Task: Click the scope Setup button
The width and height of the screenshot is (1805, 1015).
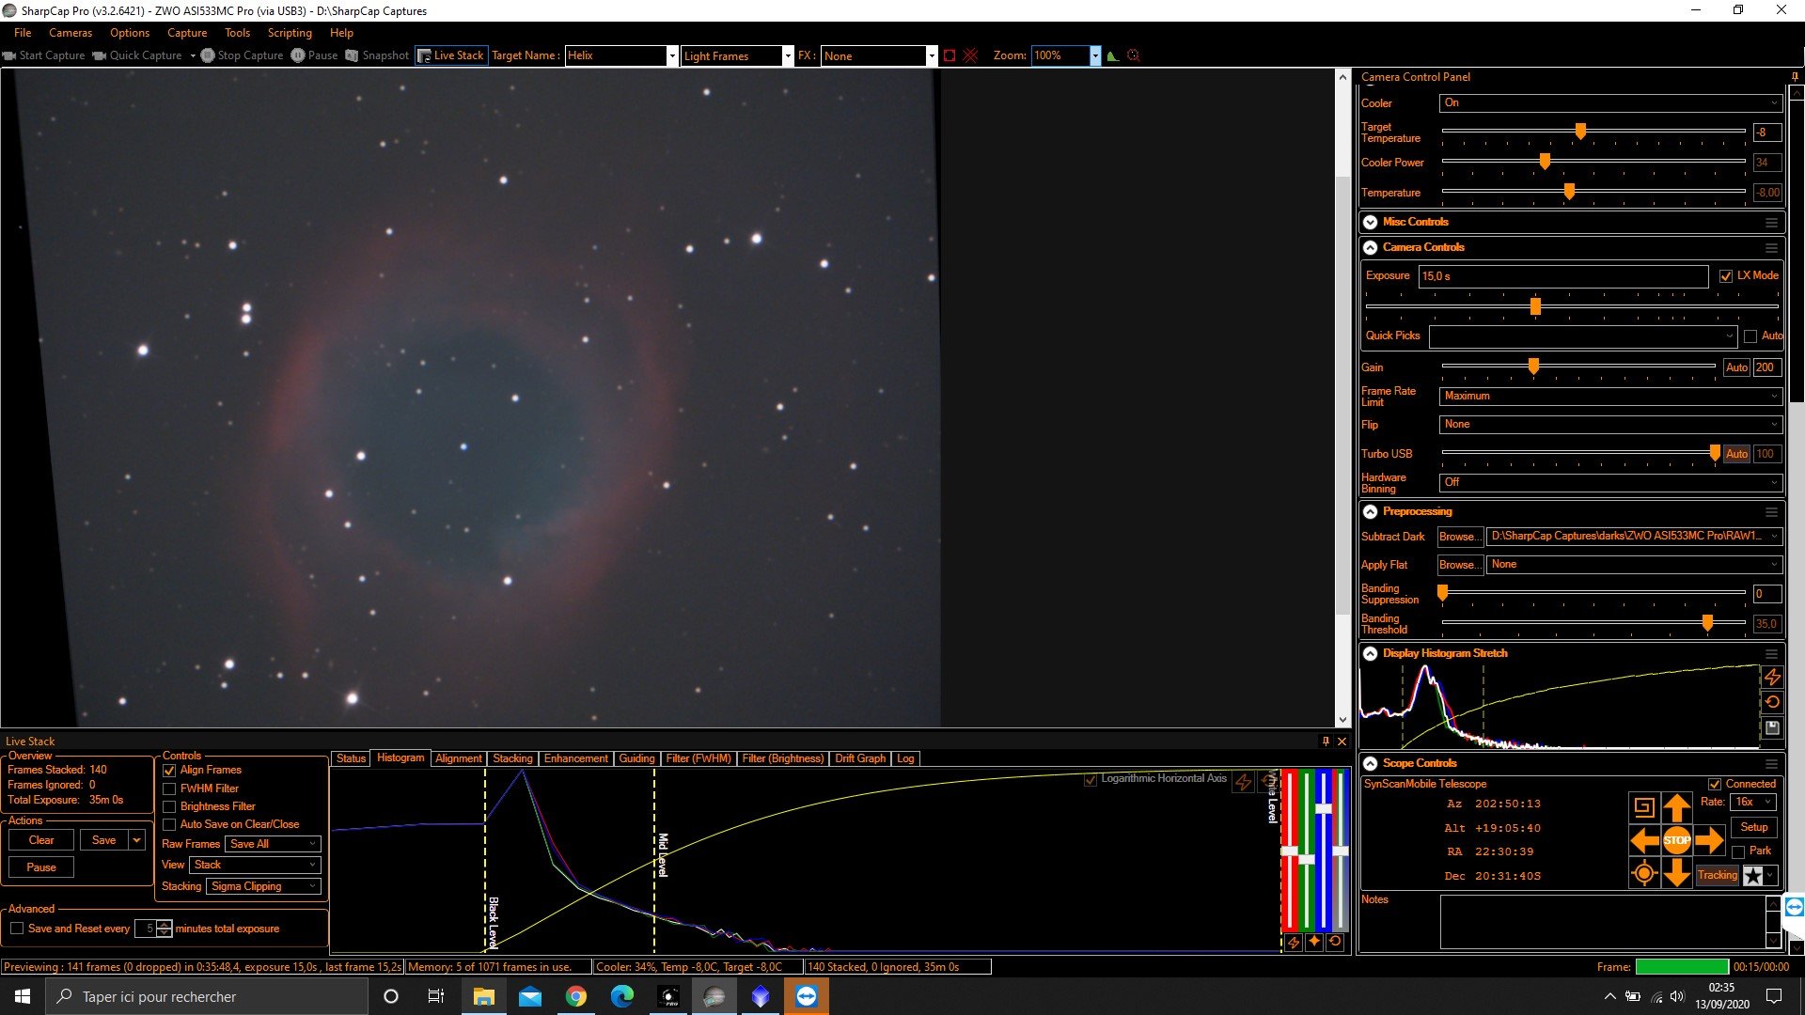Action: point(1753,827)
